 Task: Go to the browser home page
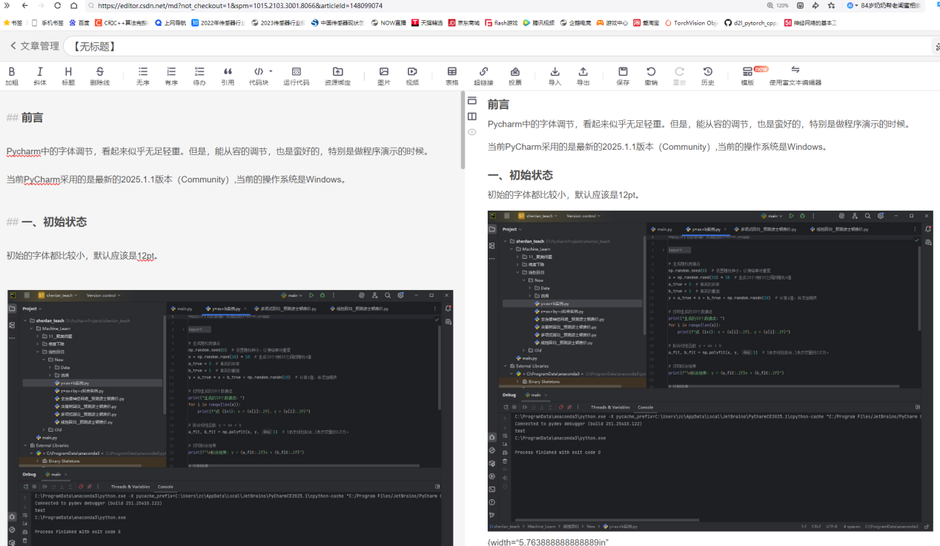pyautogui.click(x=73, y=5)
